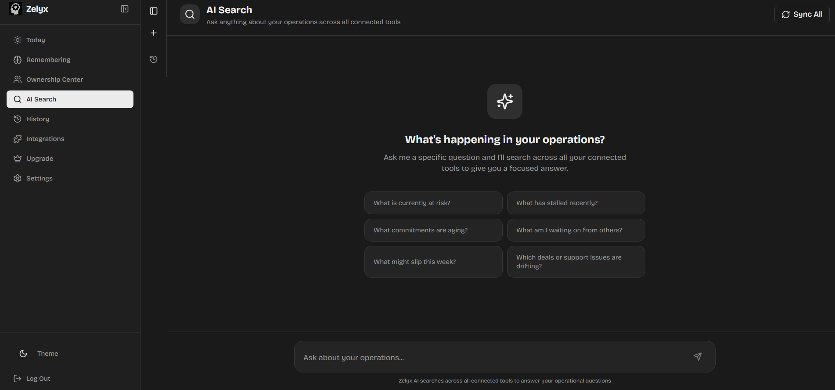Click the crown icon next to Upgrade
Viewport: 835px width, 390px height.
(18, 159)
